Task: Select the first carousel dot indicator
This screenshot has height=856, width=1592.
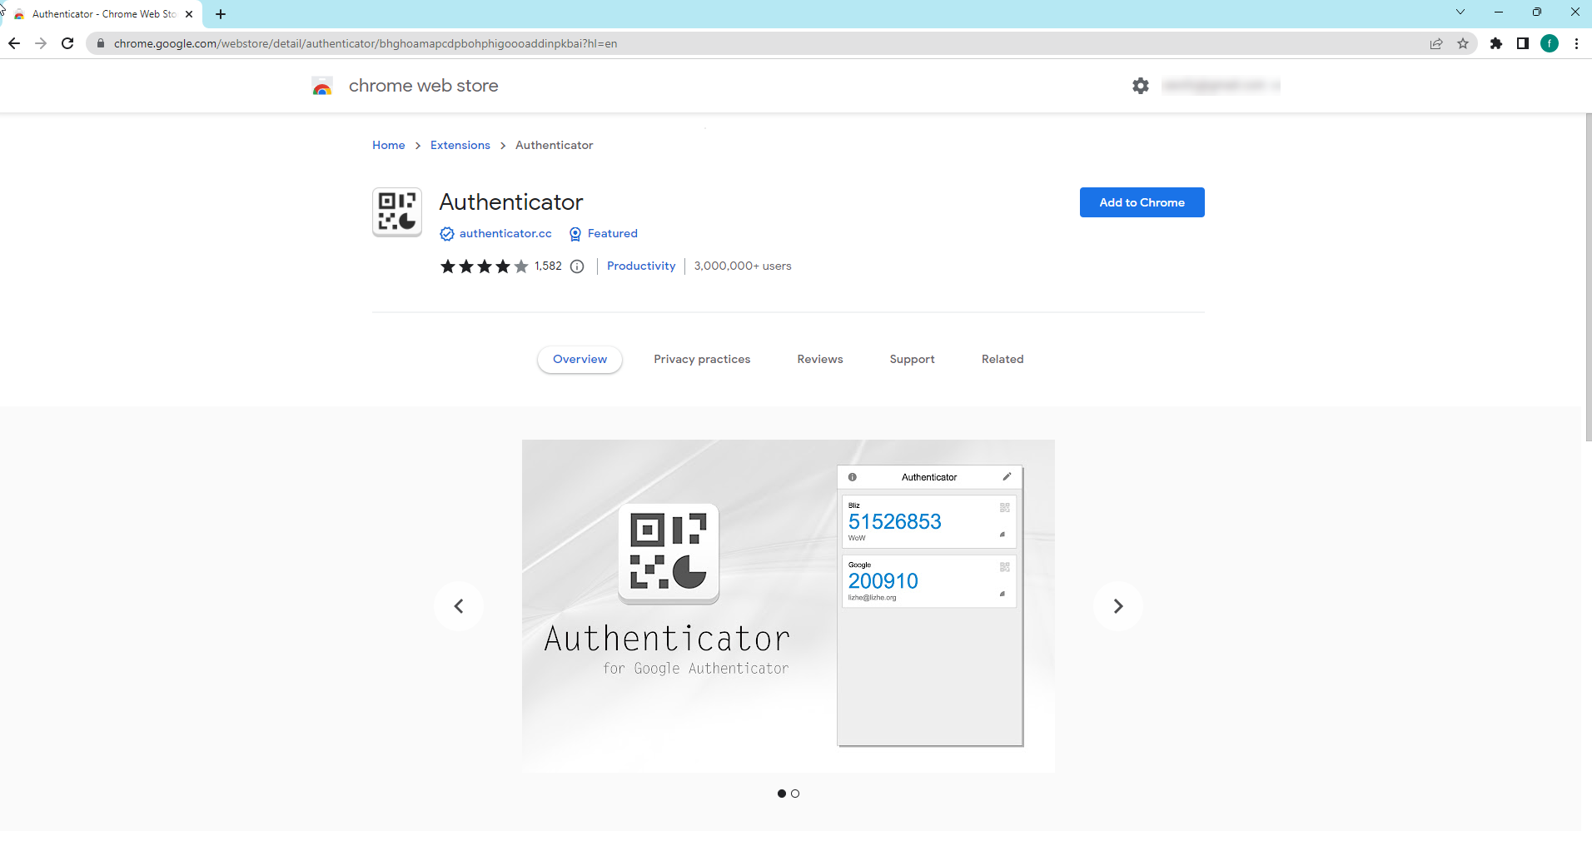Action: click(782, 794)
